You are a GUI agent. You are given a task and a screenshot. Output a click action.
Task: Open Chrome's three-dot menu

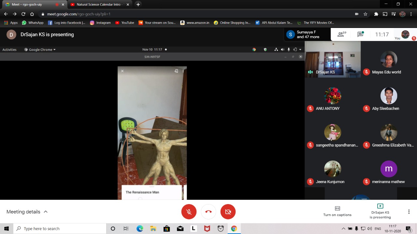click(x=411, y=14)
